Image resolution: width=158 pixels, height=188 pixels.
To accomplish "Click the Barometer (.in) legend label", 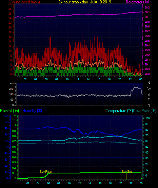I will point(137,2).
